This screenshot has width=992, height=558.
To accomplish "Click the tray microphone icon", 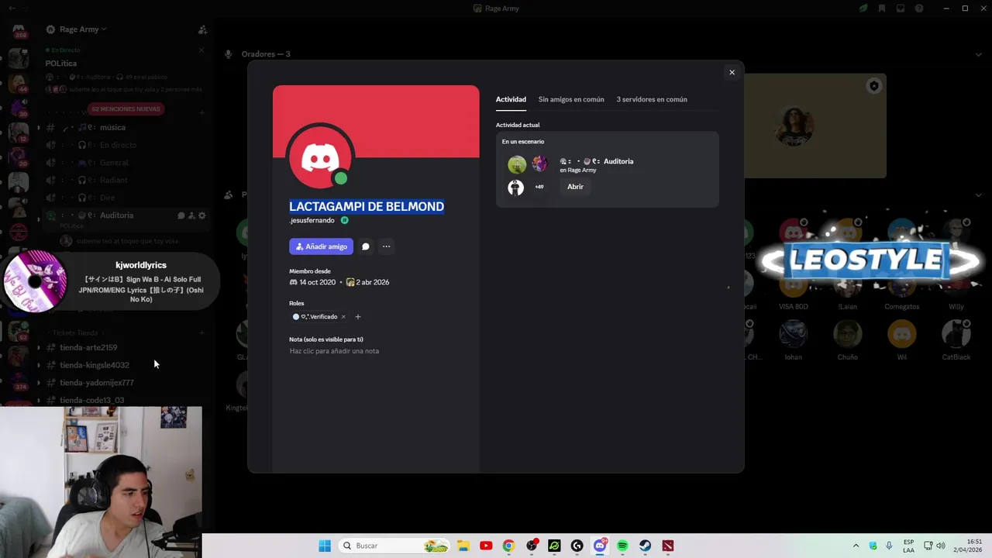I will point(889,546).
